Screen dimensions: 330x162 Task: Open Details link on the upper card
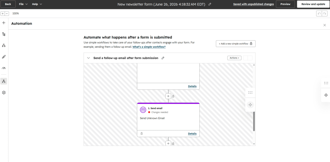click(192, 86)
